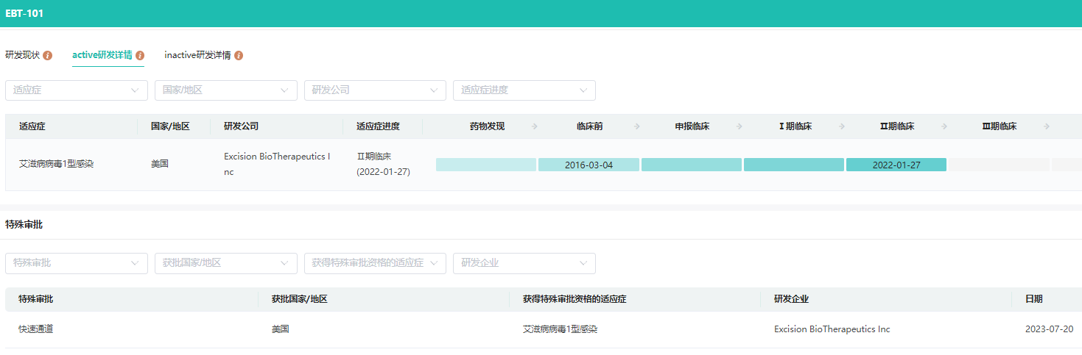This screenshot has width=1082, height=355.
Task: Switch to the 研发现状 tab
Action: tap(24, 56)
